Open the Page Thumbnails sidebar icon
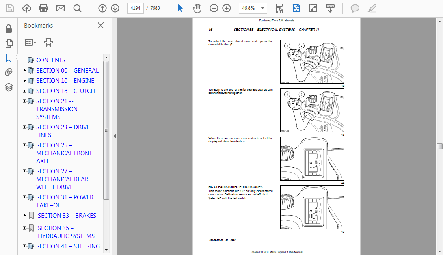The width and height of the screenshot is (443, 255). 9,43
